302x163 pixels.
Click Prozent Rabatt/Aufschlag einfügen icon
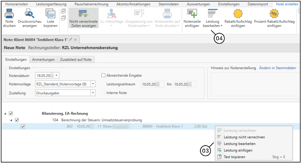[x=274, y=14]
